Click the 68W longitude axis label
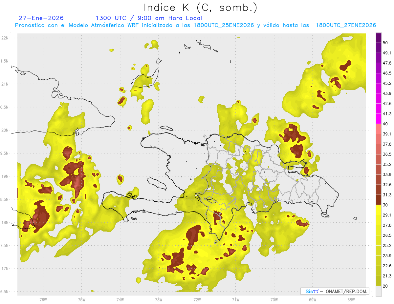Screen dimensions: 394x304 tap(351, 300)
